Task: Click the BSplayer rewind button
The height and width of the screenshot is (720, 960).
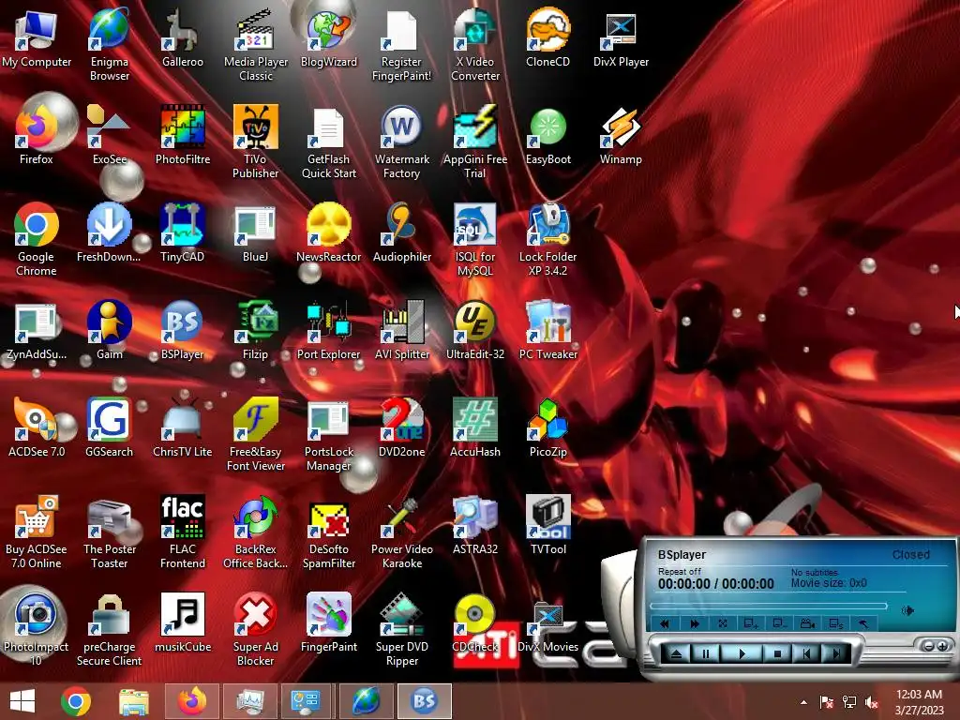Action: (x=665, y=623)
